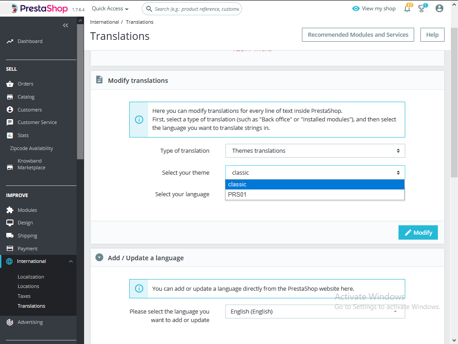Open Recommended Modules and Services

358,35
